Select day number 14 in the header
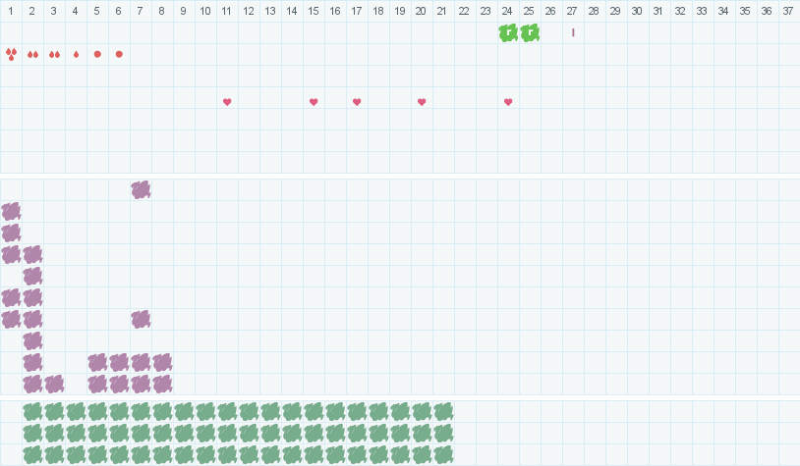800x466 pixels. pos(291,11)
